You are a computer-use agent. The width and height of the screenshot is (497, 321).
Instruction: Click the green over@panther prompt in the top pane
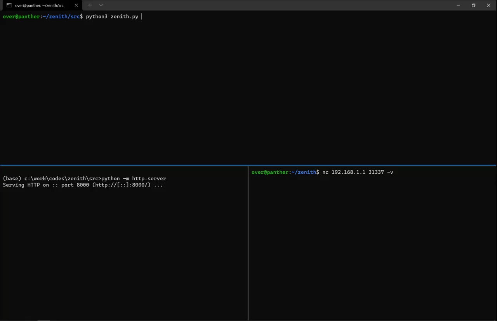(x=21, y=17)
